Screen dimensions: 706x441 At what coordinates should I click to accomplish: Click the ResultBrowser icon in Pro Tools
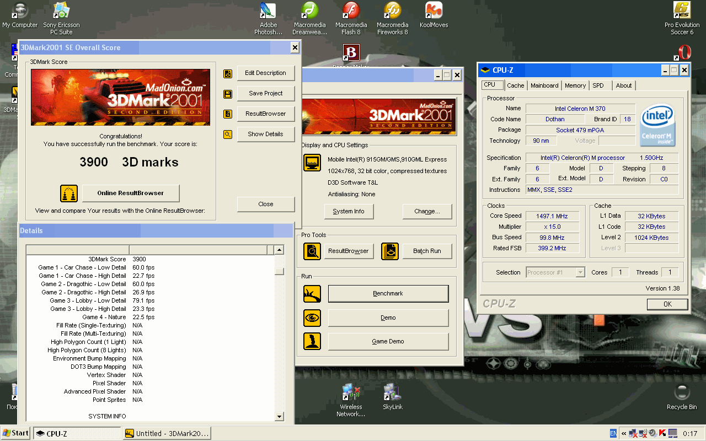312,251
